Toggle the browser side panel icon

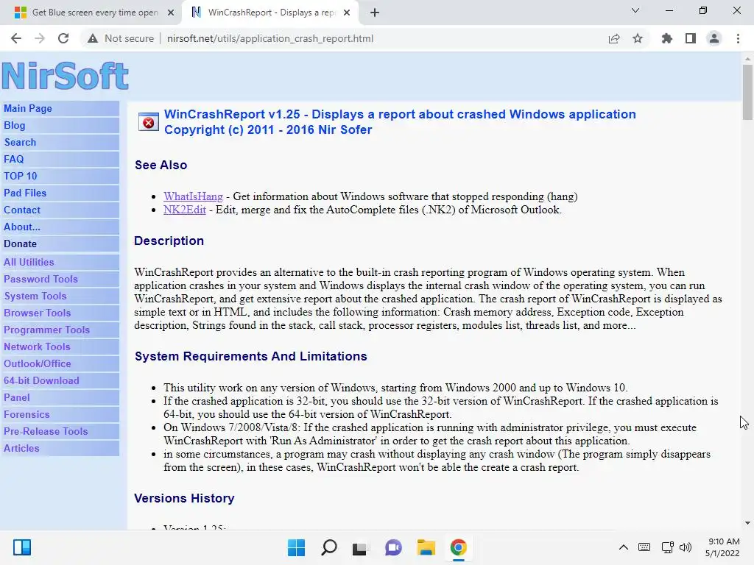coord(691,38)
